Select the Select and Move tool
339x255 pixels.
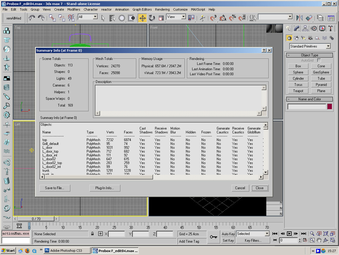click(142, 18)
